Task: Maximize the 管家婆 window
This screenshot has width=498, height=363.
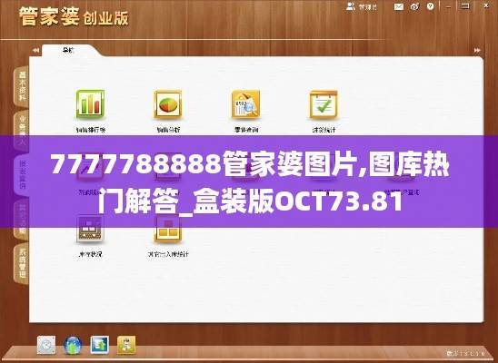Action: (465, 6)
